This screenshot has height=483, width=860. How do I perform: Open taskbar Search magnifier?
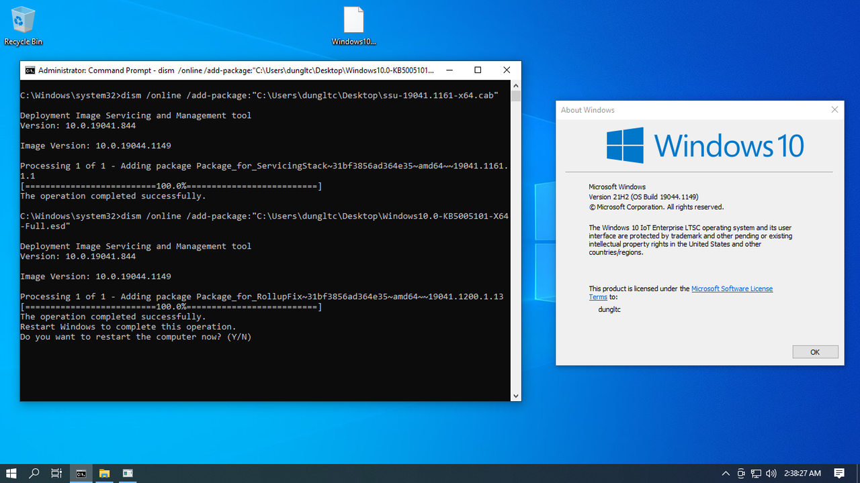click(x=34, y=473)
